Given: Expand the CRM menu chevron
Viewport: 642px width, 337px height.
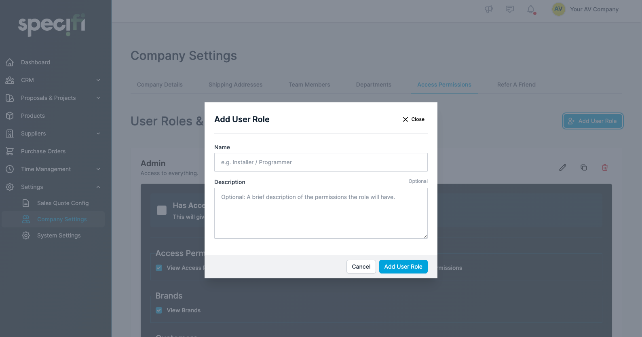Looking at the screenshot, I should click(98, 80).
